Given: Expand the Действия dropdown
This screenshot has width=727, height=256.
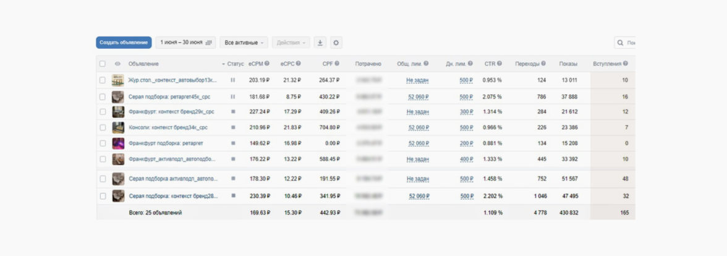Looking at the screenshot, I should (291, 43).
